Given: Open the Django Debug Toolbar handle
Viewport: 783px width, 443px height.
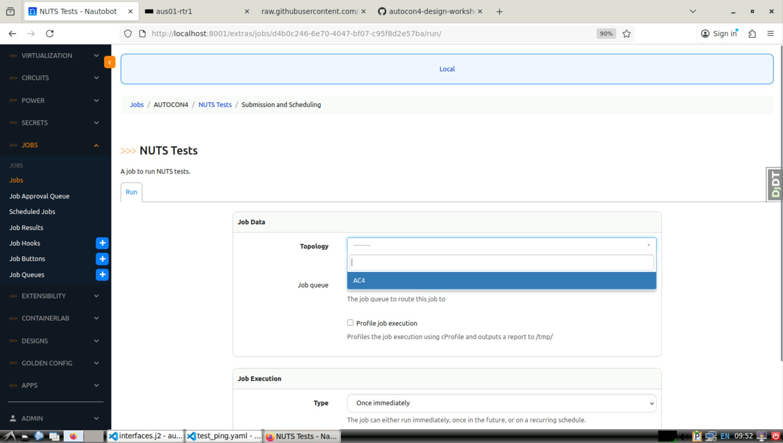Looking at the screenshot, I should (774, 184).
